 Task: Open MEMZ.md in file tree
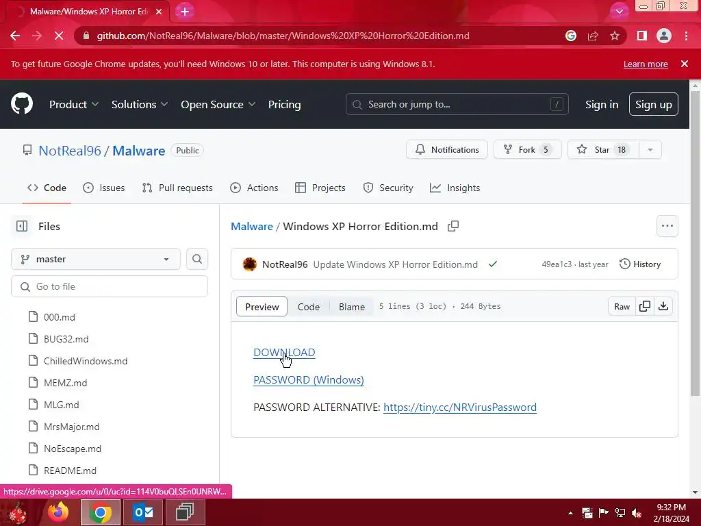point(65,383)
